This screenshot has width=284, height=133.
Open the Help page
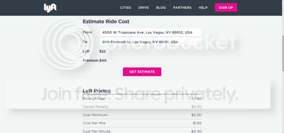coord(203,8)
